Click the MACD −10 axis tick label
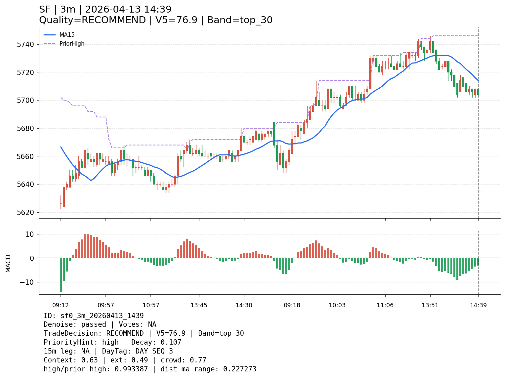 26,282
